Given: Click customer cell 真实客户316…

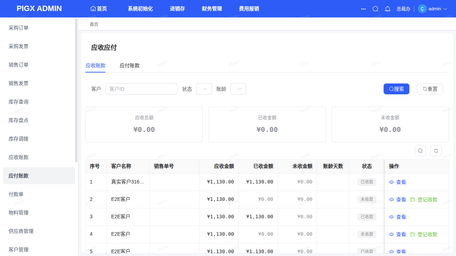Looking at the screenshot, I should tap(128, 182).
